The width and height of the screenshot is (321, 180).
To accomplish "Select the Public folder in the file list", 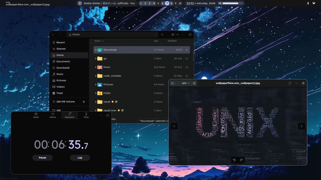I will tap(142, 93).
